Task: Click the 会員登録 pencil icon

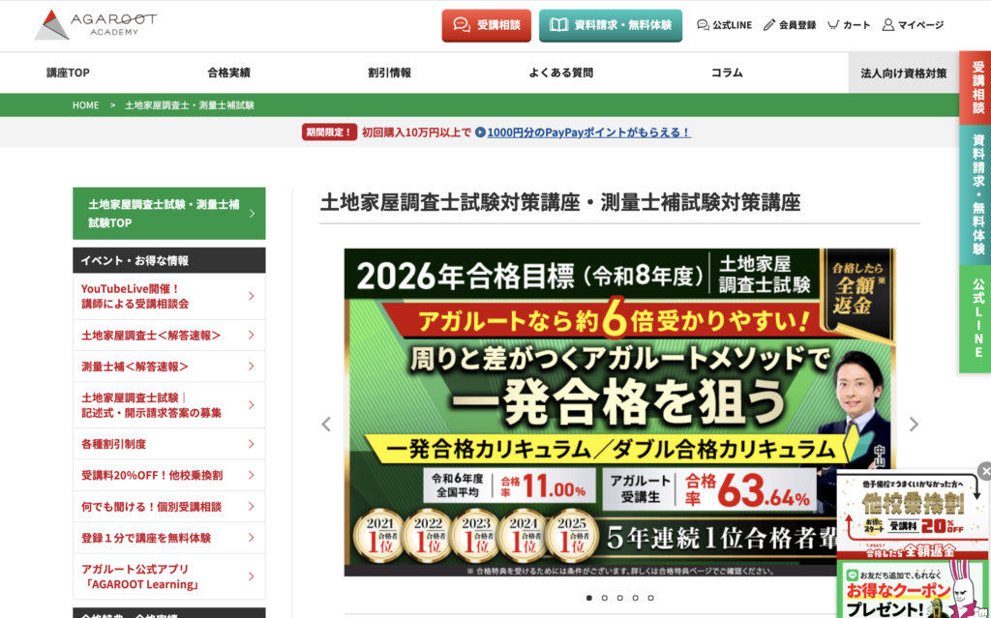Action: (770, 25)
